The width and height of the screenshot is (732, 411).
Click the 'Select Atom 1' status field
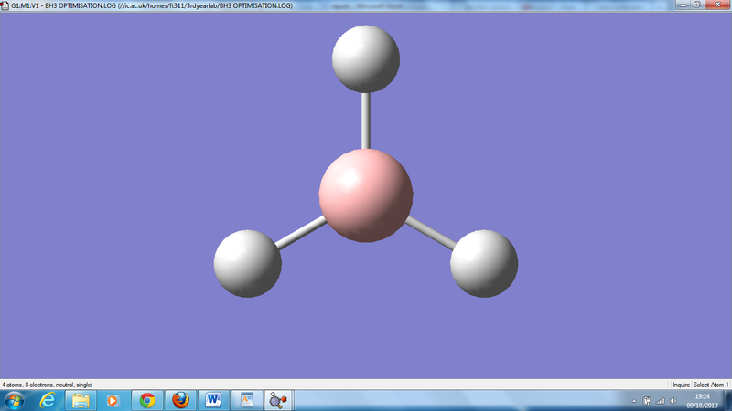(x=711, y=385)
